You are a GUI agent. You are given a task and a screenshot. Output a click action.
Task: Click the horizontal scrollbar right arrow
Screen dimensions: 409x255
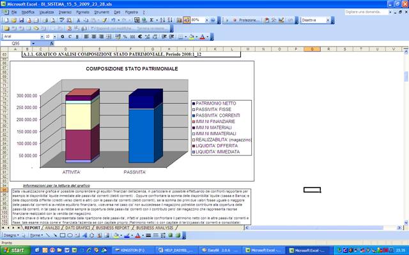[x=399, y=228]
